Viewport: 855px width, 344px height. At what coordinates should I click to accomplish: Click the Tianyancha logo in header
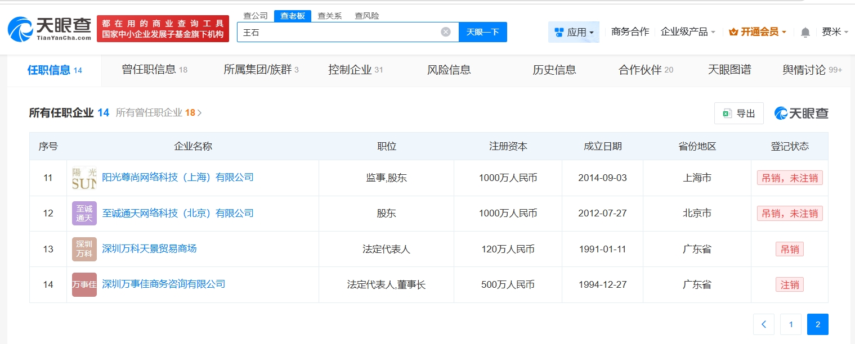(49, 29)
